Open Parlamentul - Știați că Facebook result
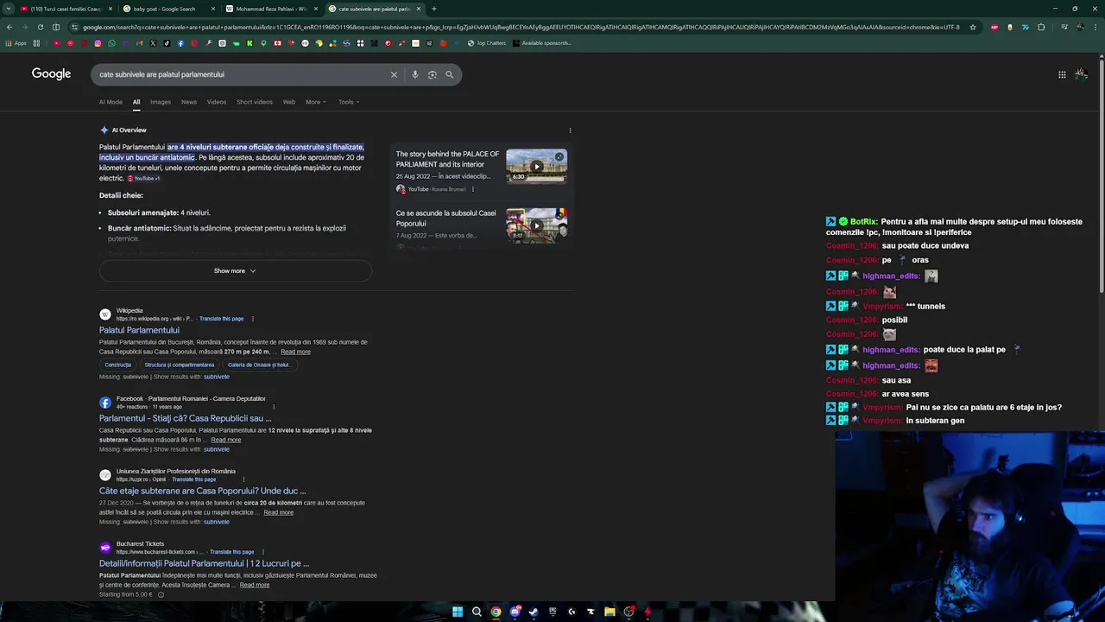The height and width of the screenshot is (622, 1105). (x=185, y=418)
